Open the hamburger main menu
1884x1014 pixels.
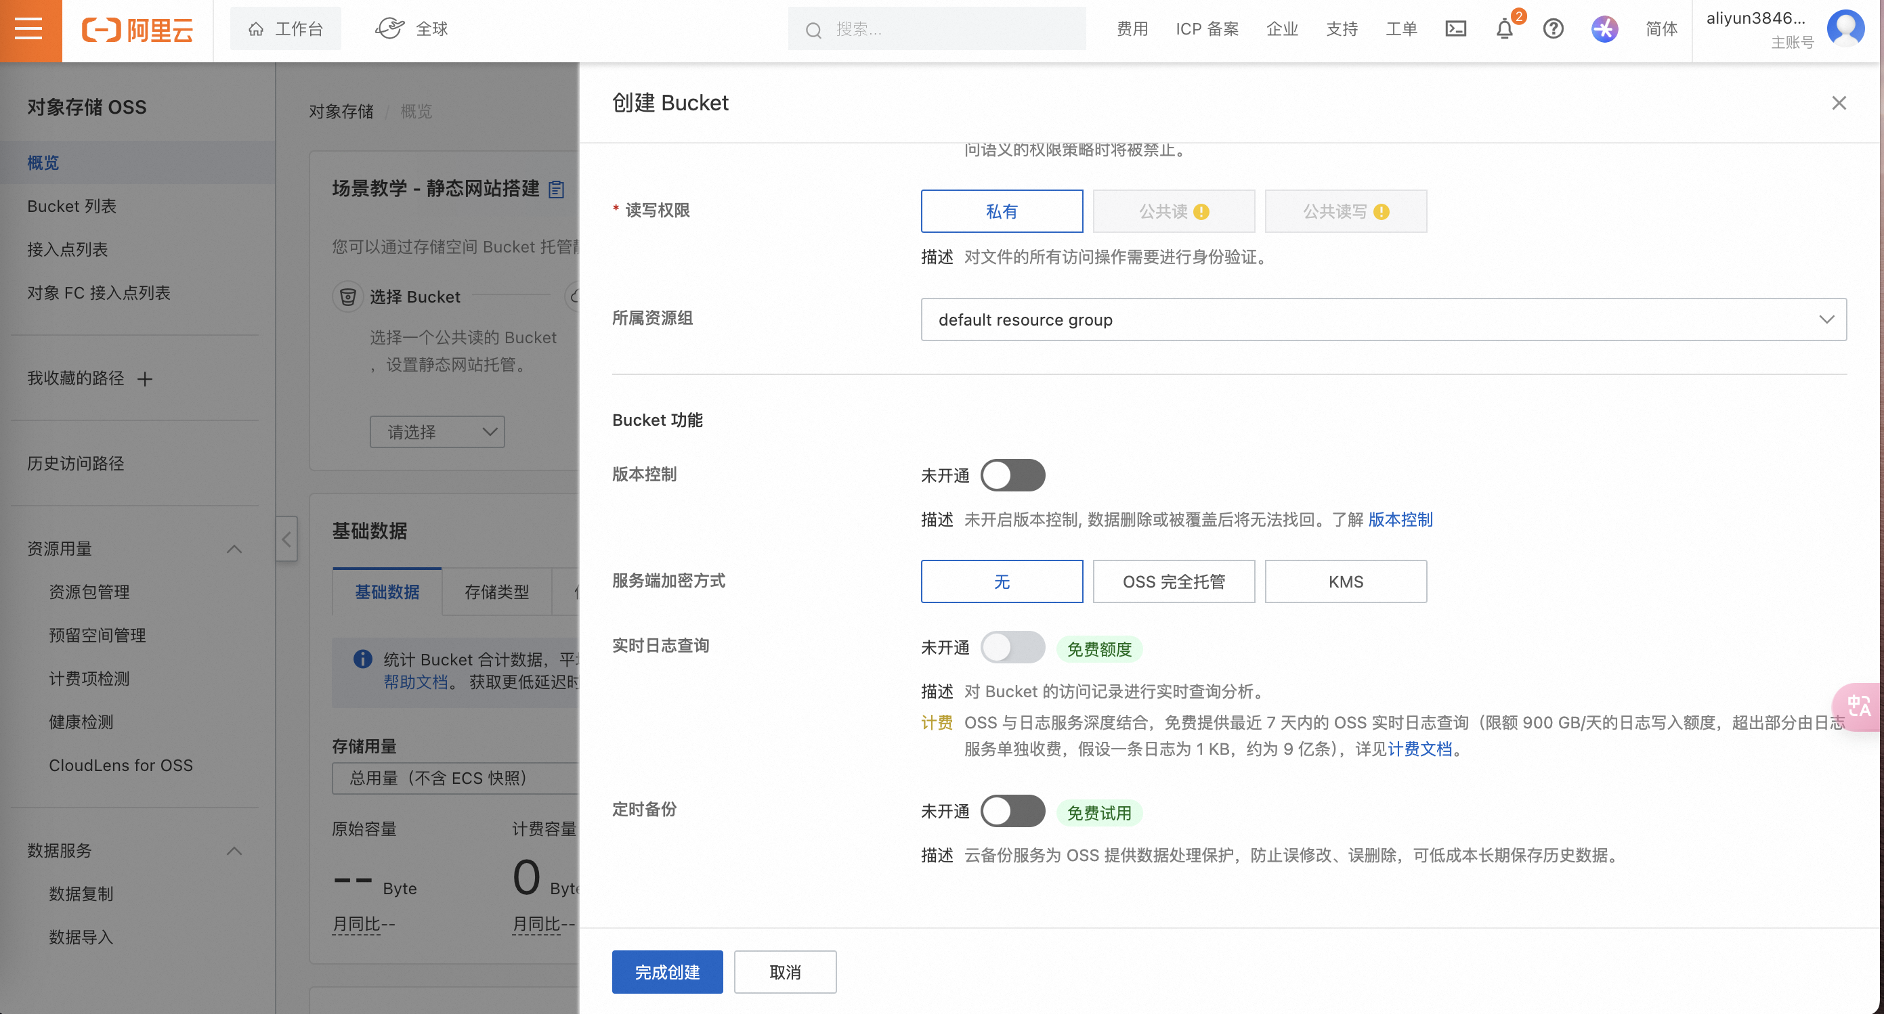pyautogui.click(x=29, y=30)
